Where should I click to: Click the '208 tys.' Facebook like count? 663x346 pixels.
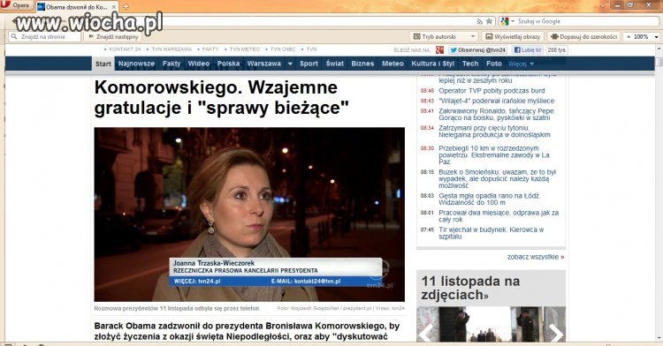556,49
